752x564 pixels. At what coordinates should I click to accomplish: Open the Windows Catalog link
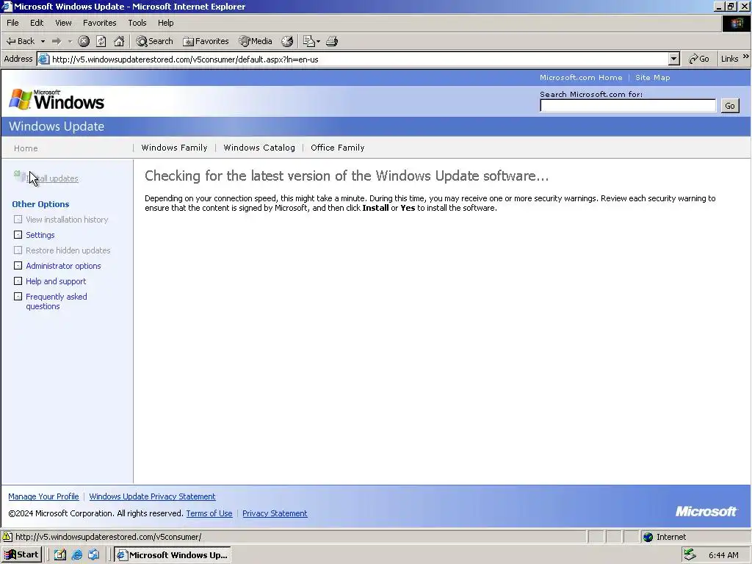259,148
